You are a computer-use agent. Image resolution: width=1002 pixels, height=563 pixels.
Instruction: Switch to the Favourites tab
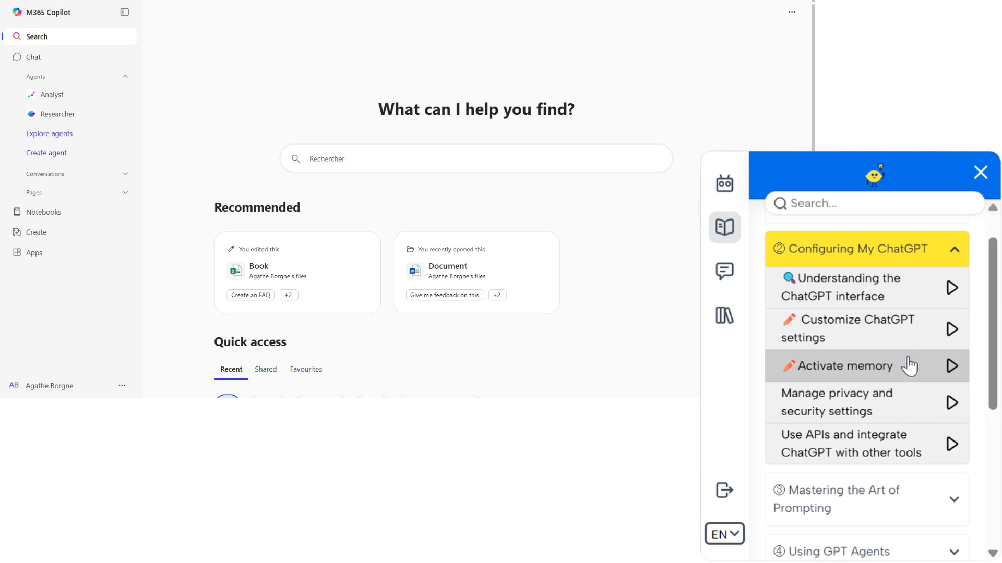(x=306, y=369)
